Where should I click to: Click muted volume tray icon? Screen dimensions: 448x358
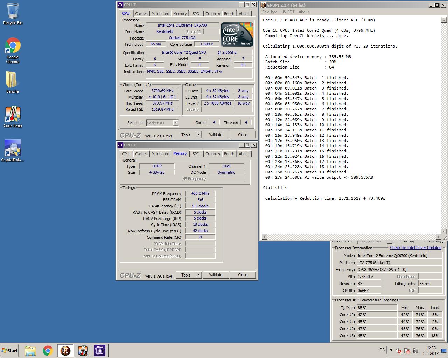(399, 350)
